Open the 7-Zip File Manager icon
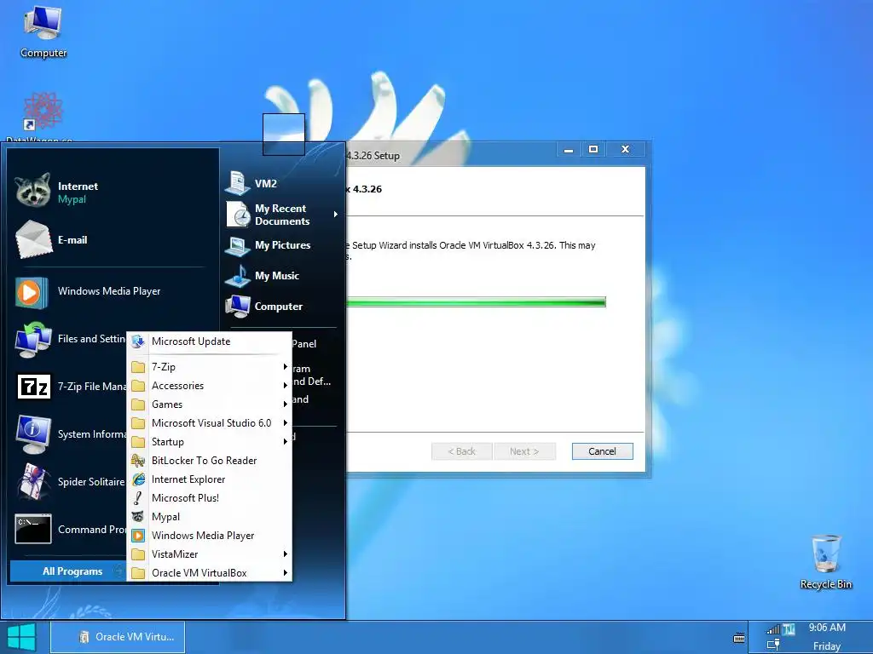This screenshot has height=654, width=873. 34,387
